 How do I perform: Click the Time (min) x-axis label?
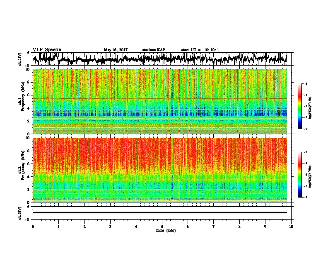coord(166,230)
